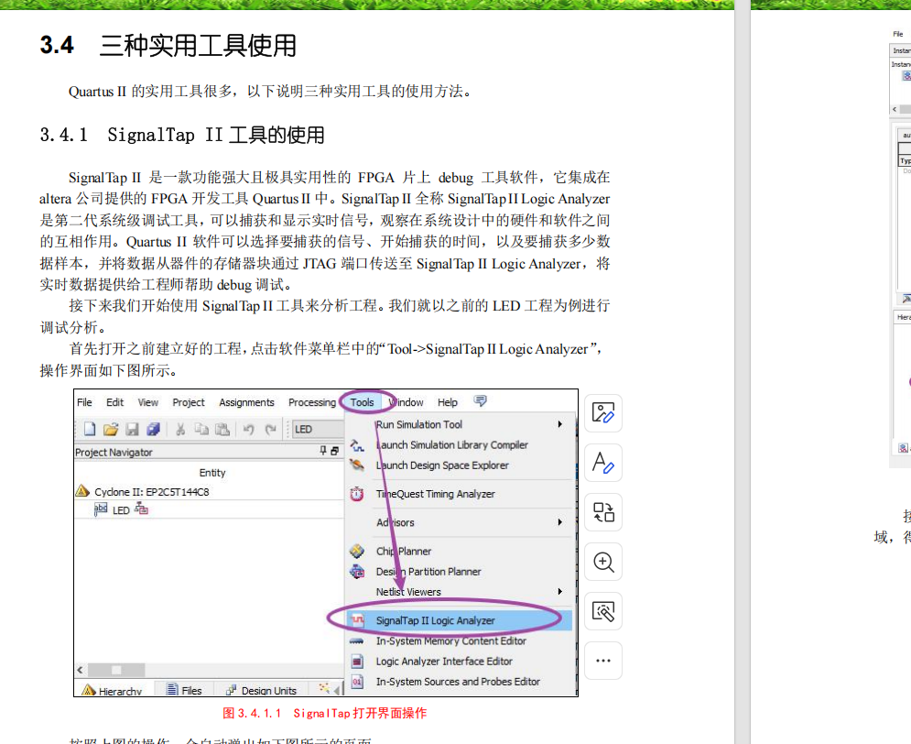This screenshot has height=744, width=911.
Task: Switch to the Files tab
Action: [184, 690]
